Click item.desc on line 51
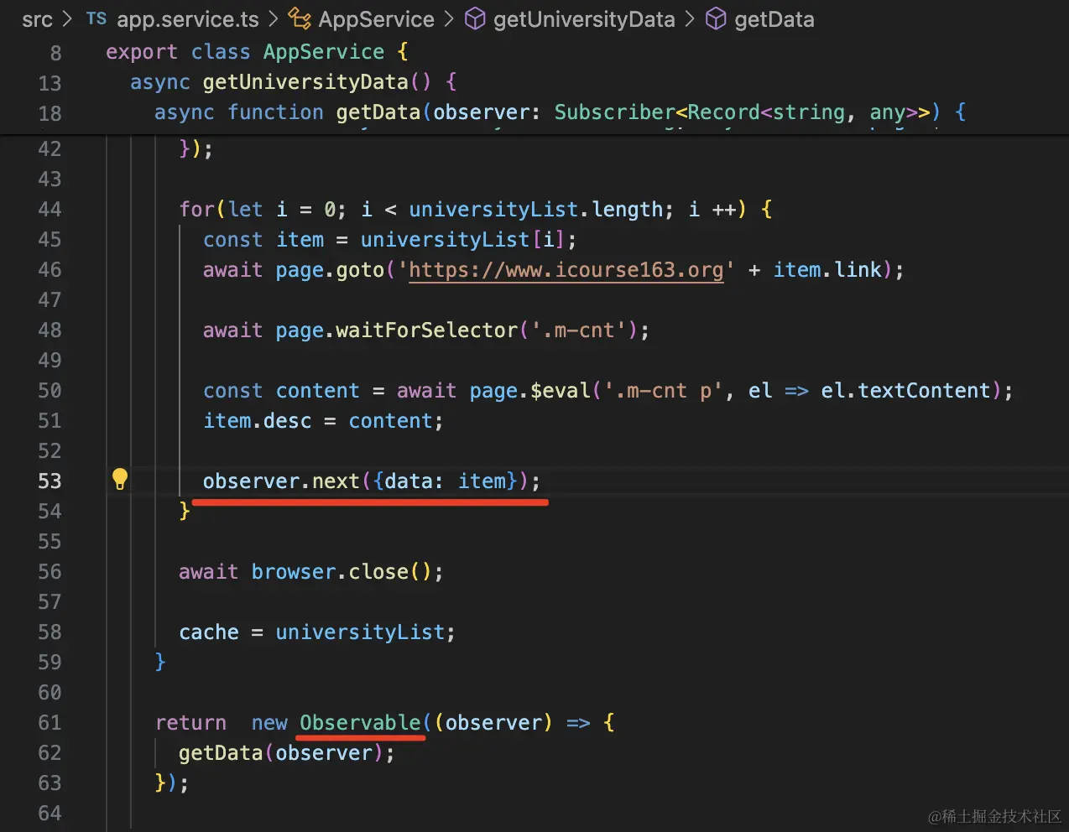This screenshot has height=832, width=1069. tap(257, 421)
